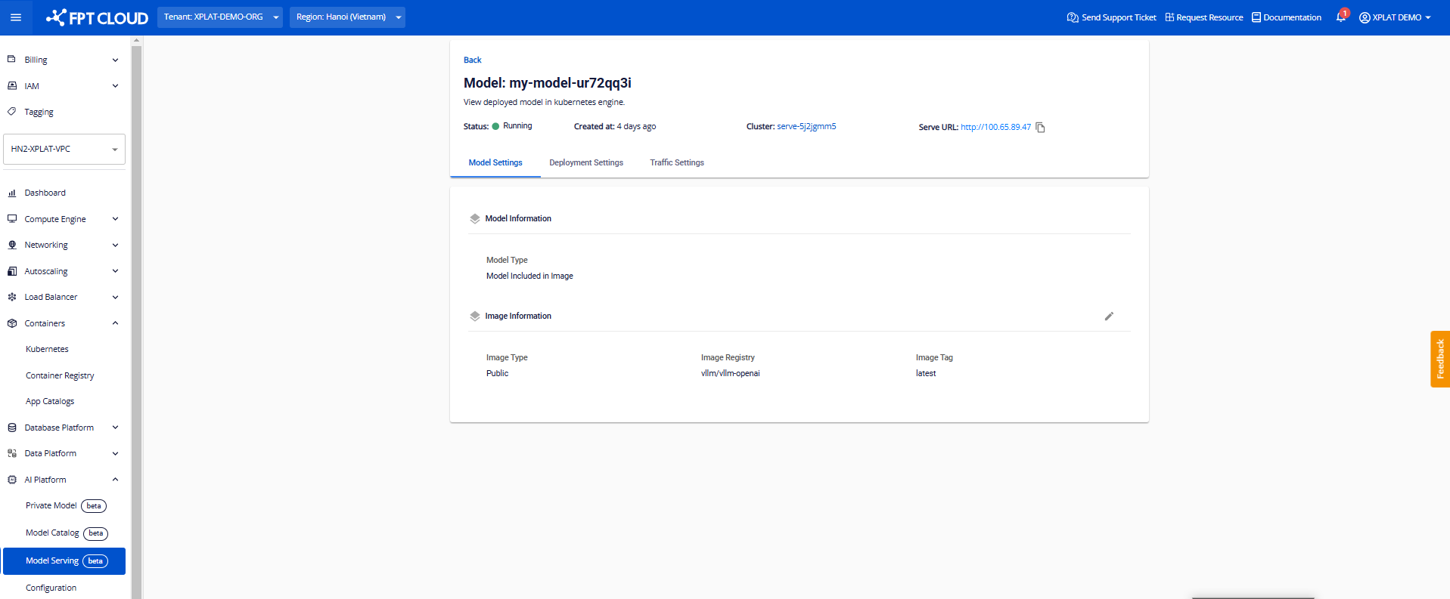
Task: Open the XPLAT DEMO account arrow
Action: coord(1428,17)
